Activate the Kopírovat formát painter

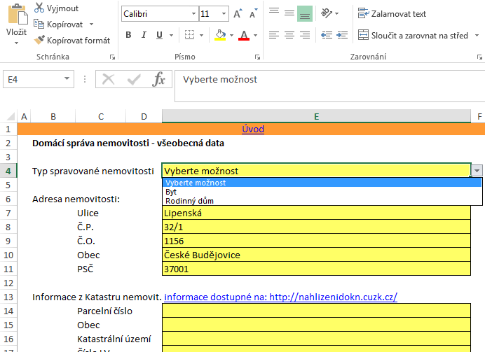coord(71,40)
